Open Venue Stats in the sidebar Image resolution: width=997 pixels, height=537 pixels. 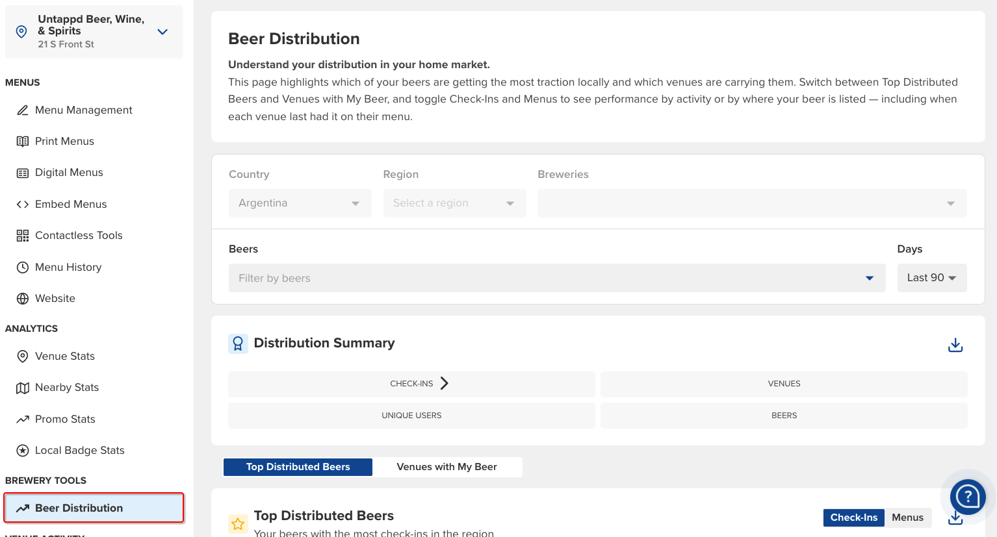tap(64, 356)
